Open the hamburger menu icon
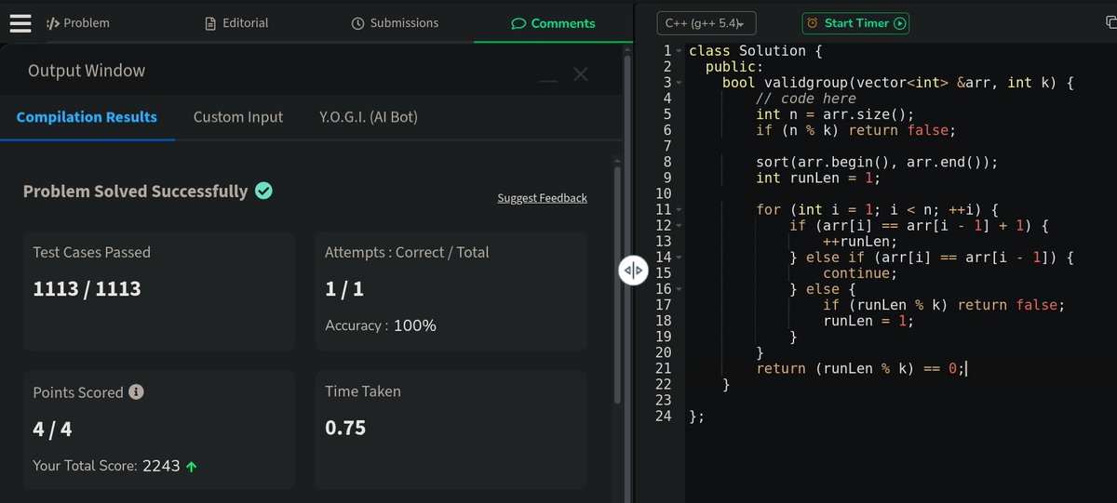Image resolution: width=1117 pixels, height=503 pixels. (x=20, y=23)
